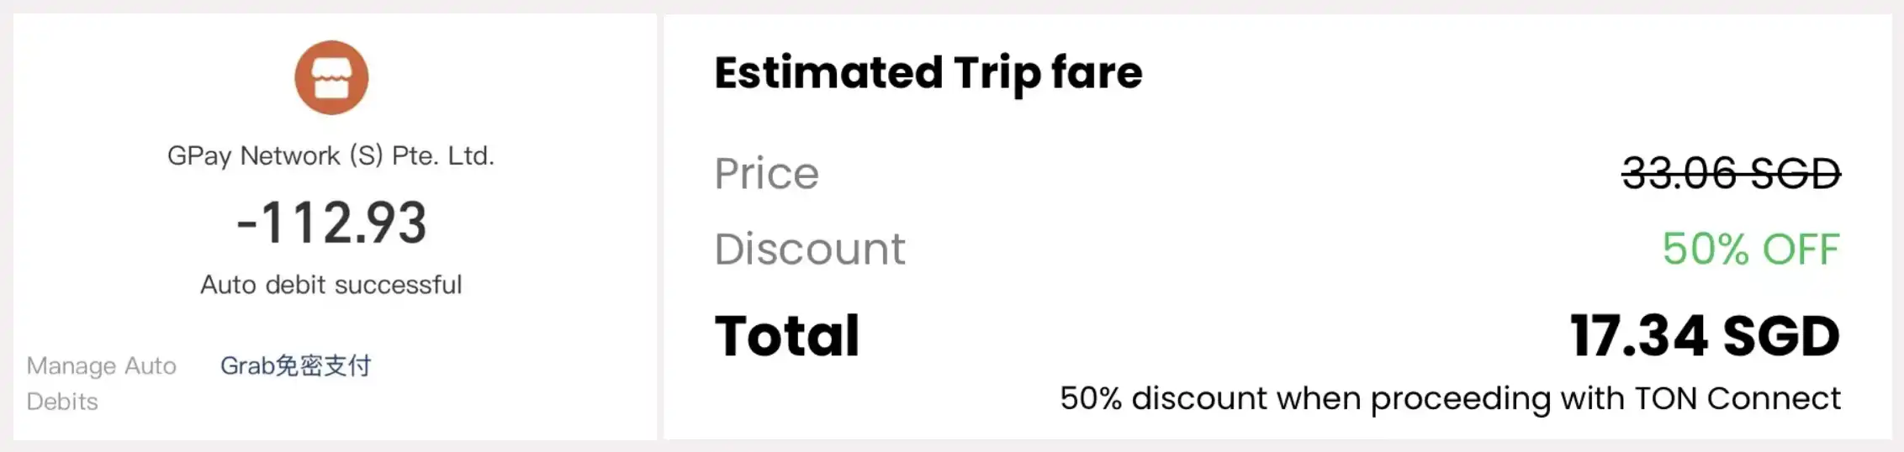The image size is (1904, 452).
Task: Click the word Estimated in the title
Action: pyautogui.click(x=828, y=72)
